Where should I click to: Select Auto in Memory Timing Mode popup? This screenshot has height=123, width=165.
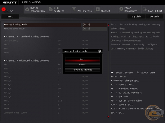[82, 59]
